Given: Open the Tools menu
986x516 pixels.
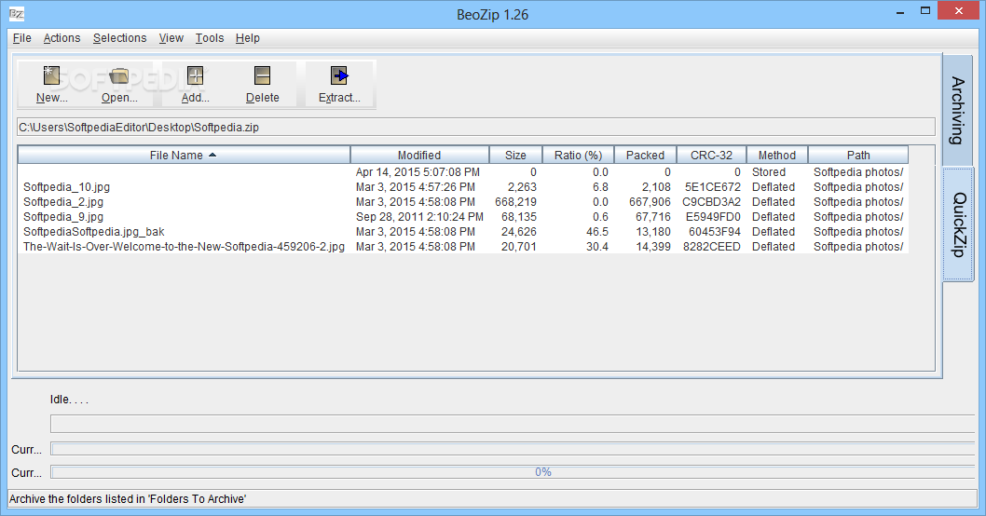Looking at the screenshot, I should [210, 37].
